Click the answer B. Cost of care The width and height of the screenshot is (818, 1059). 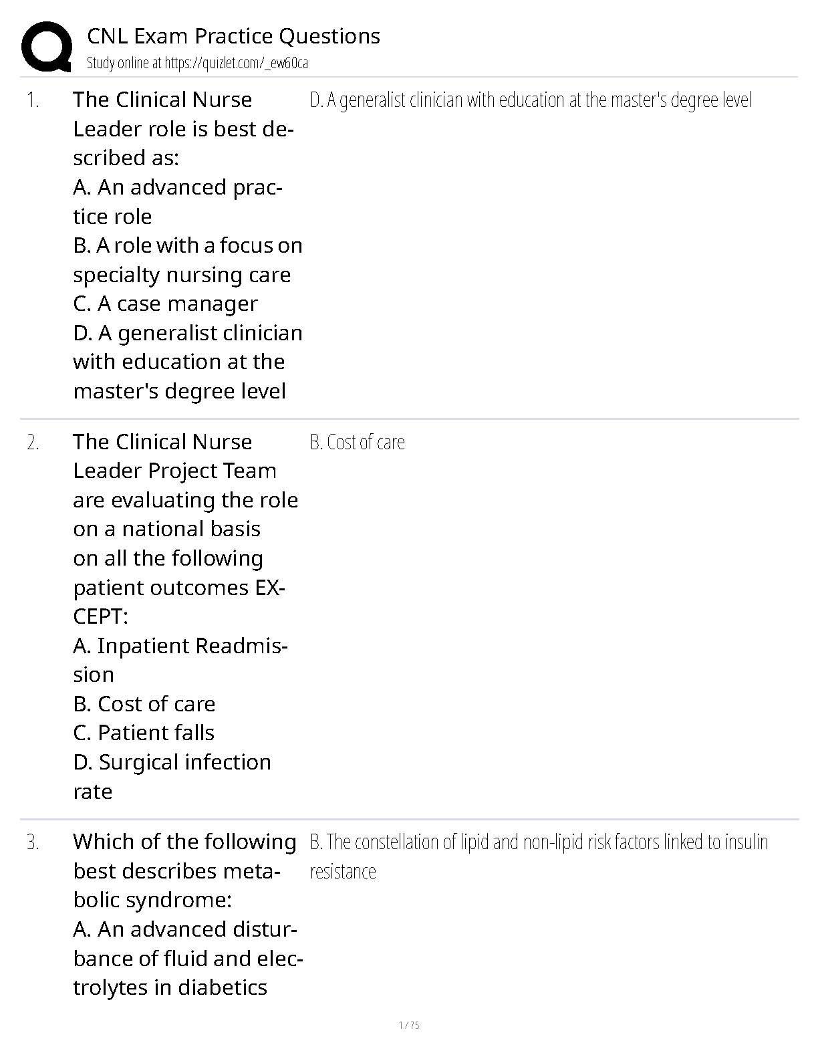(x=358, y=443)
